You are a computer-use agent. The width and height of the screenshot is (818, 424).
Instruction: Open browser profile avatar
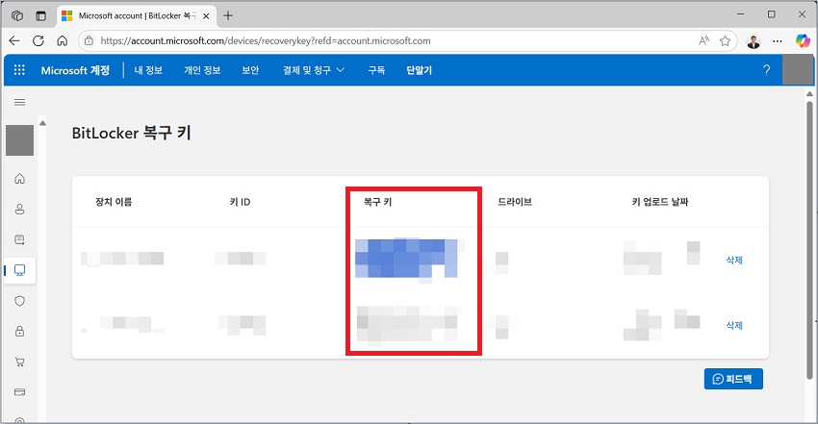pos(754,41)
